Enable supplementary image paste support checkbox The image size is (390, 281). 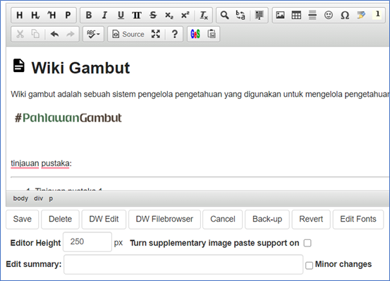[307, 243]
